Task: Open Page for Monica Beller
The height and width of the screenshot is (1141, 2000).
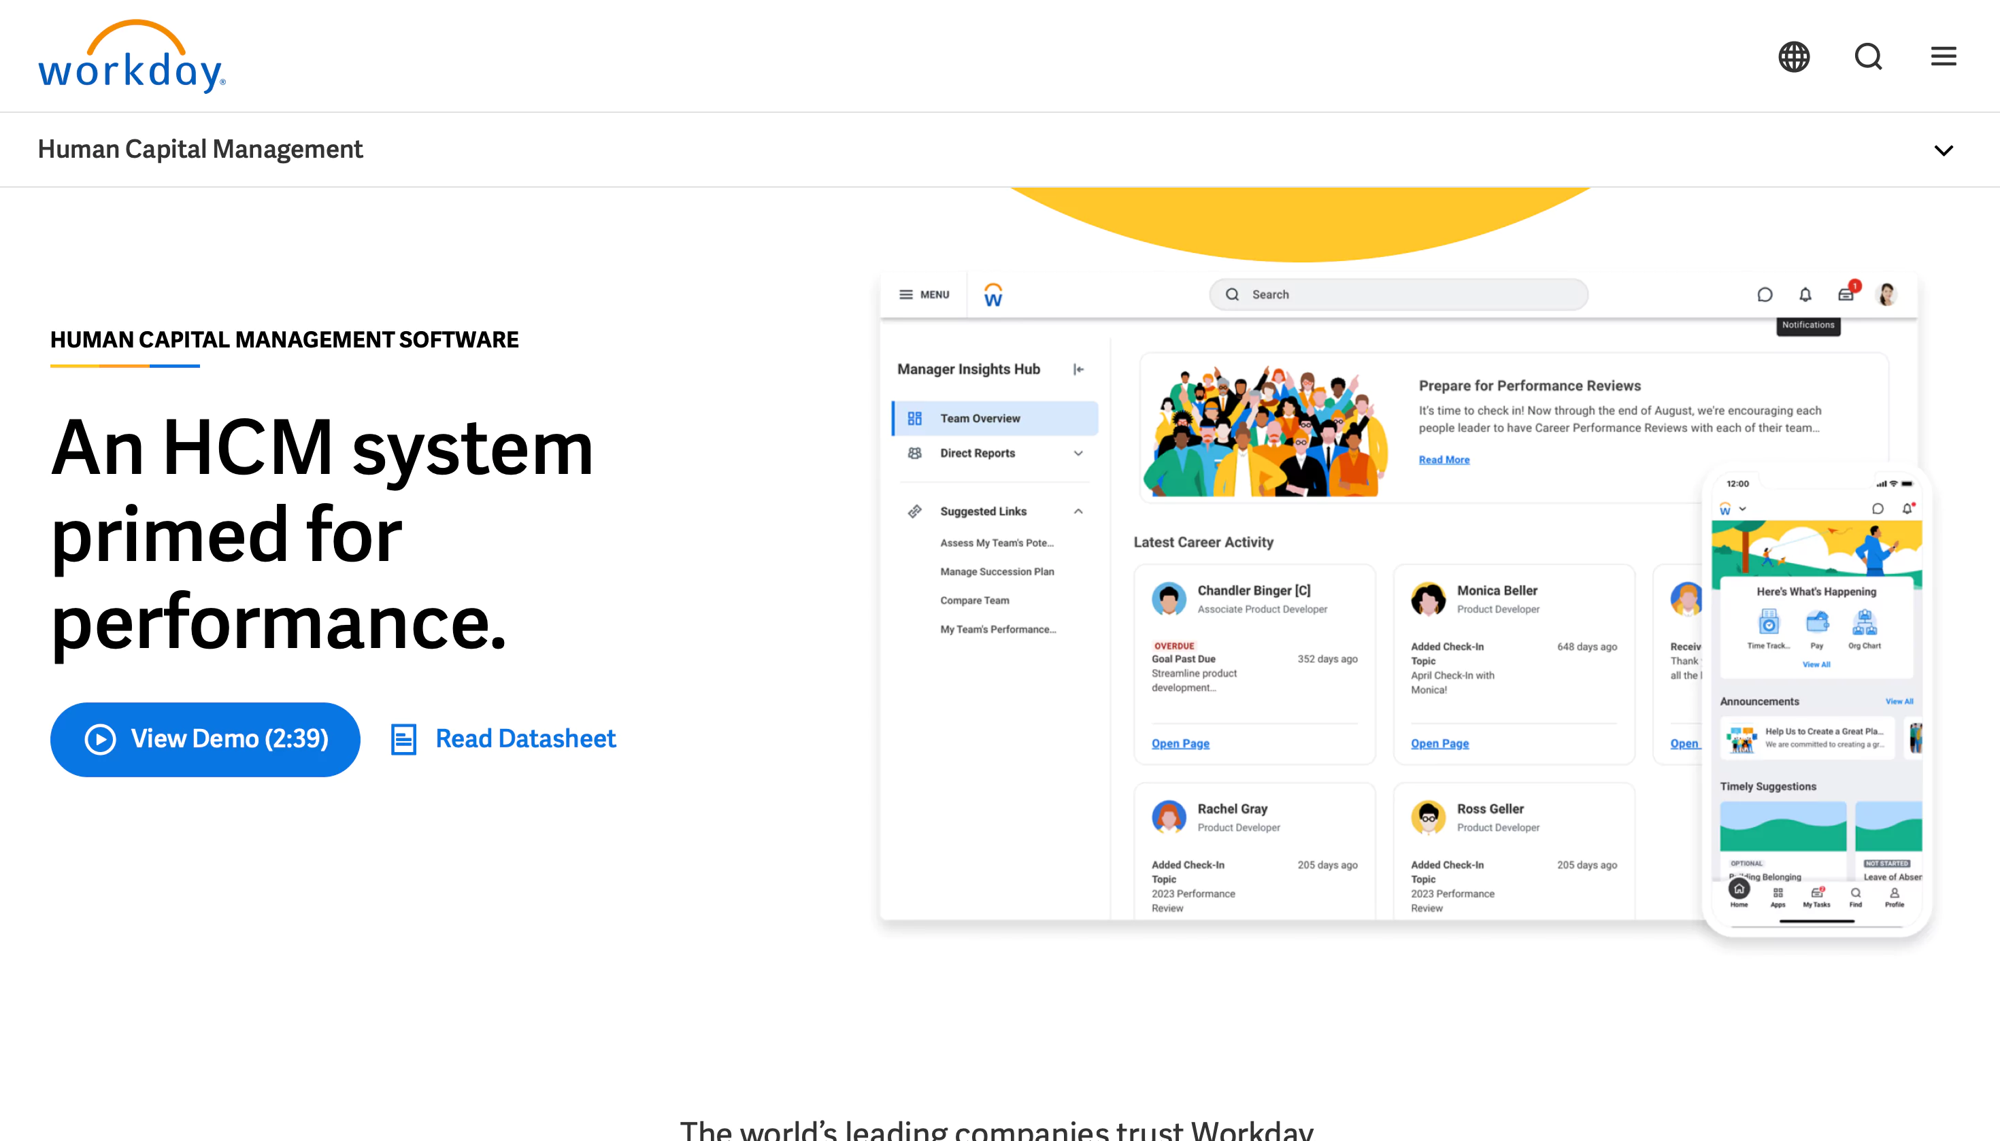Action: click(1439, 743)
